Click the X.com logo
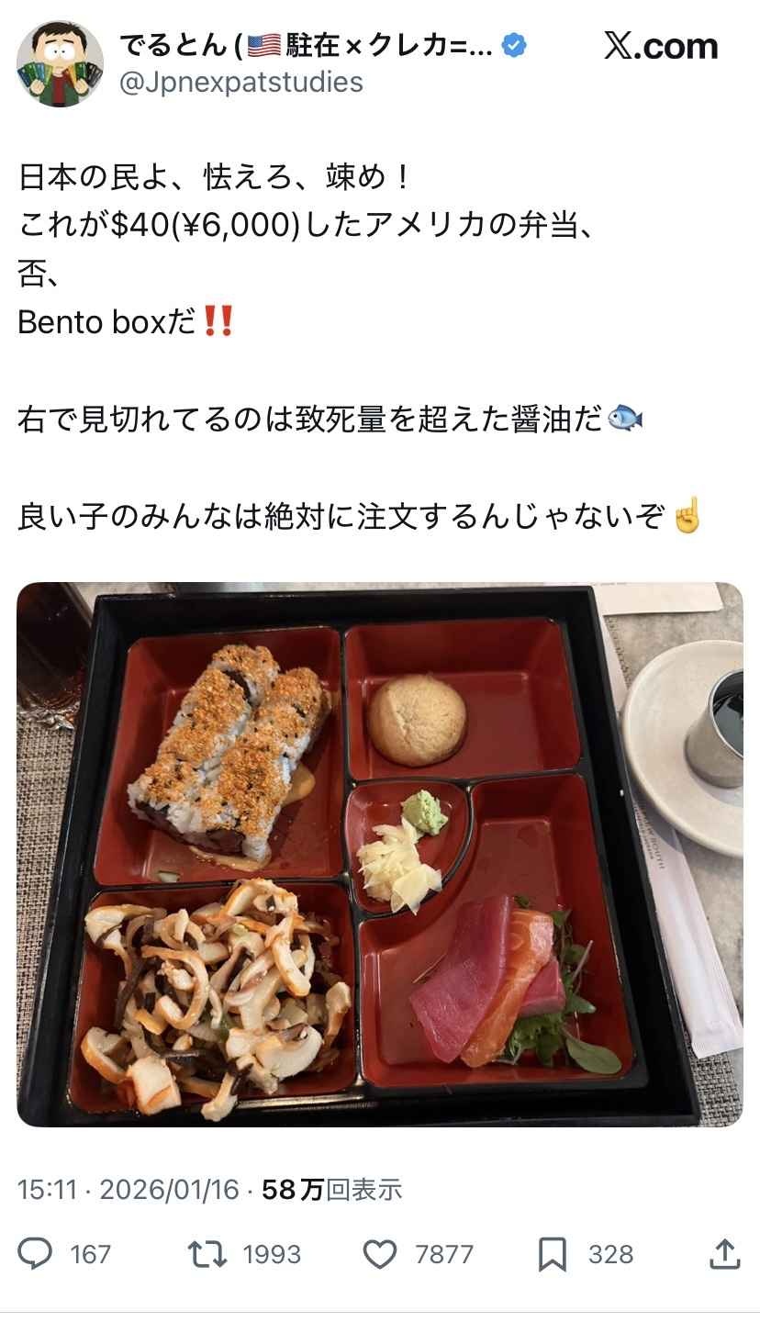 point(661,47)
